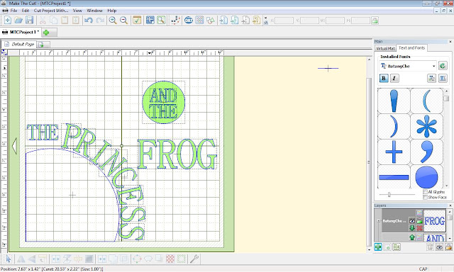
Task: Check the All Glyphs checkbox
Action: (x=425, y=192)
